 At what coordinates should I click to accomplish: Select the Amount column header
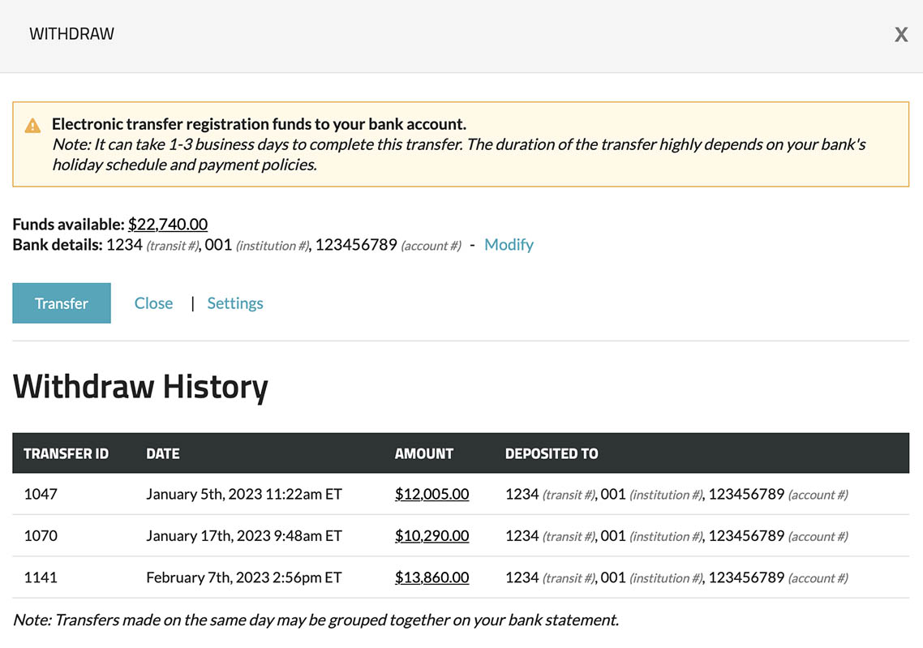point(423,453)
